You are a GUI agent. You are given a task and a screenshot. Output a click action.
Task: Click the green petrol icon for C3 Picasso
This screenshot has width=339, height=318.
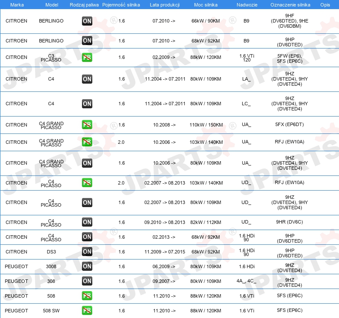(87, 58)
